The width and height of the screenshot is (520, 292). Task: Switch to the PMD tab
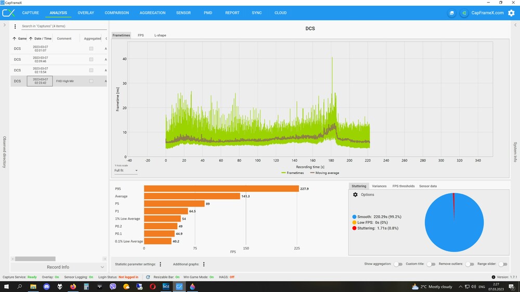click(x=208, y=13)
